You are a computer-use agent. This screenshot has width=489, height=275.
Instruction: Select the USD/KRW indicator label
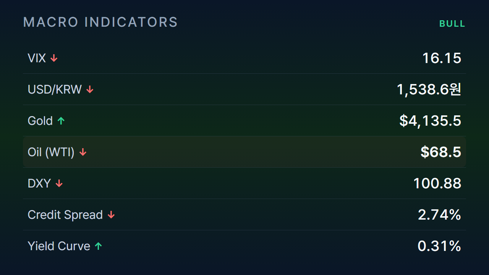pos(55,89)
